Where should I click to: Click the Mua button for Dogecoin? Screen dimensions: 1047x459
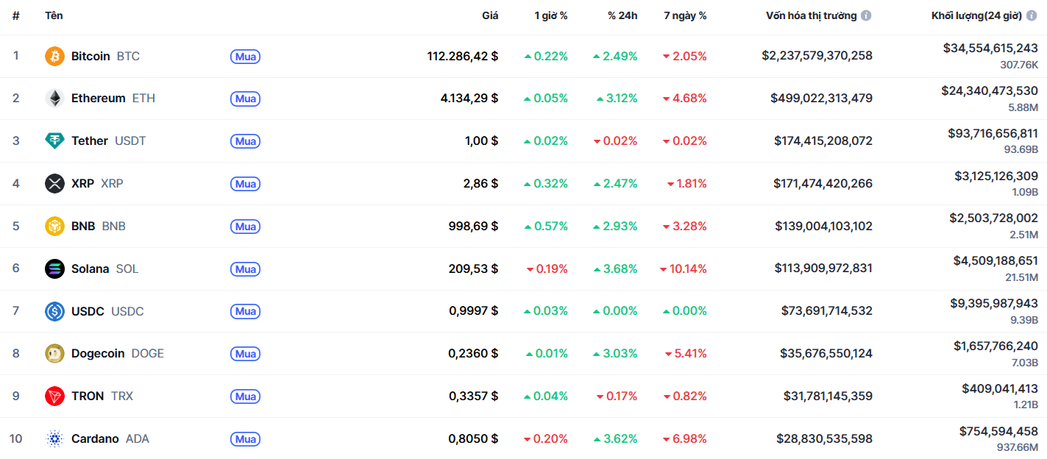tap(245, 354)
